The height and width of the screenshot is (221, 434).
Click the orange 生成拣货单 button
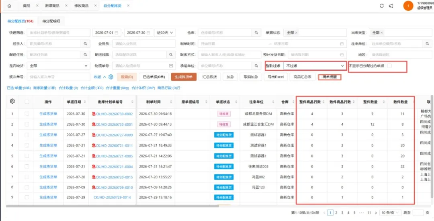pos(184,77)
